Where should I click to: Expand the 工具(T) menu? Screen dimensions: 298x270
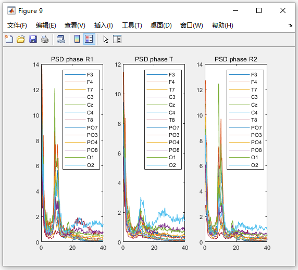[132, 25]
